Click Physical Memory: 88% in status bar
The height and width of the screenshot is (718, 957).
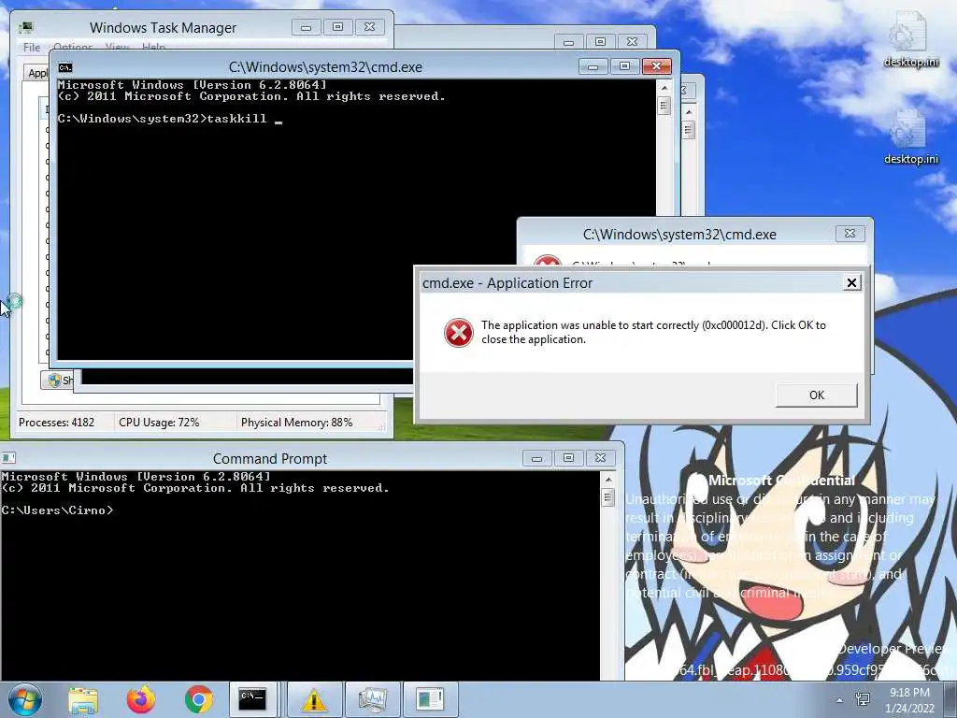[x=296, y=422]
